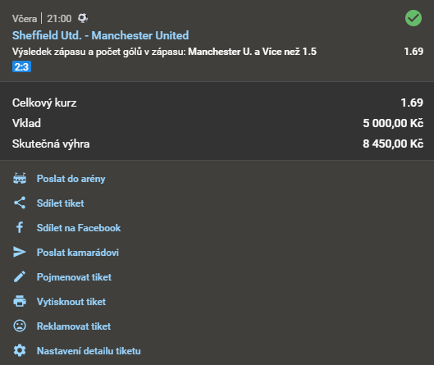
Task: Open Sdílet na Facebook link
Action: pyautogui.click(x=79, y=228)
